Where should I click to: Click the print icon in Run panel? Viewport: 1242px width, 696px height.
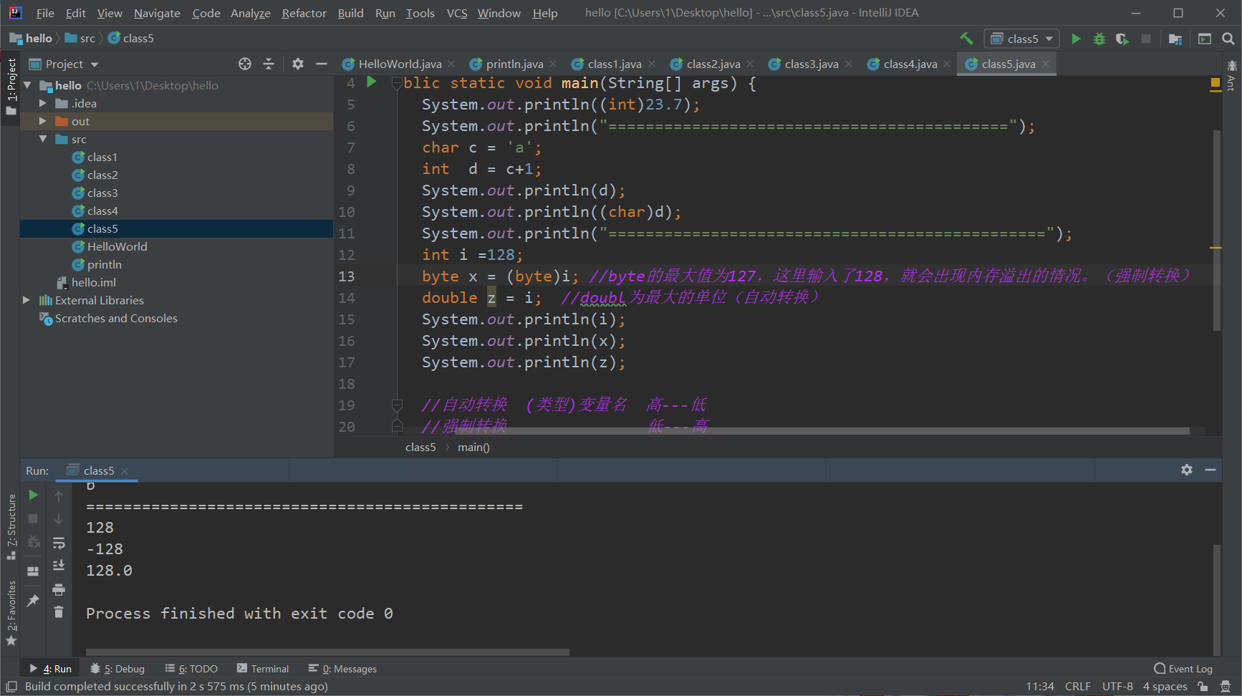[59, 589]
